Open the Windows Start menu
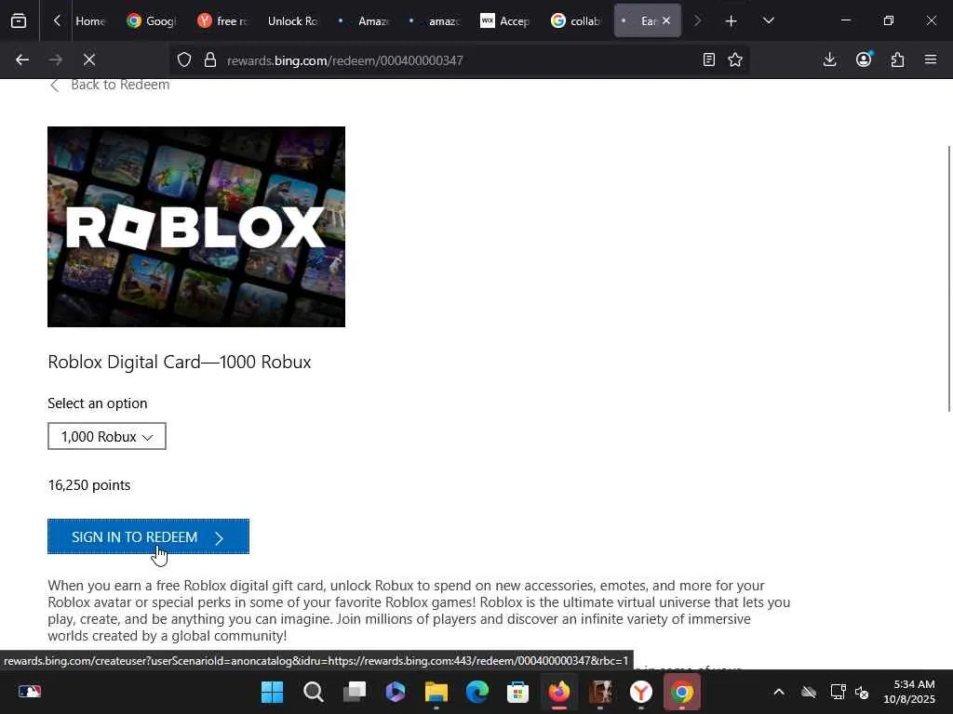The width and height of the screenshot is (953, 714). 272,692
